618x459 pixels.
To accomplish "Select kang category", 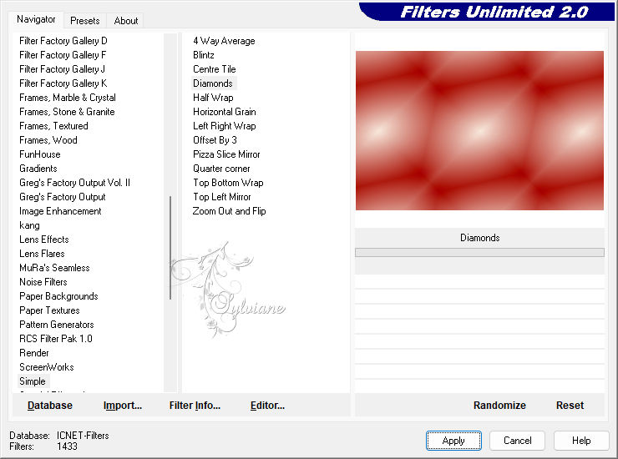I will [29, 225].
